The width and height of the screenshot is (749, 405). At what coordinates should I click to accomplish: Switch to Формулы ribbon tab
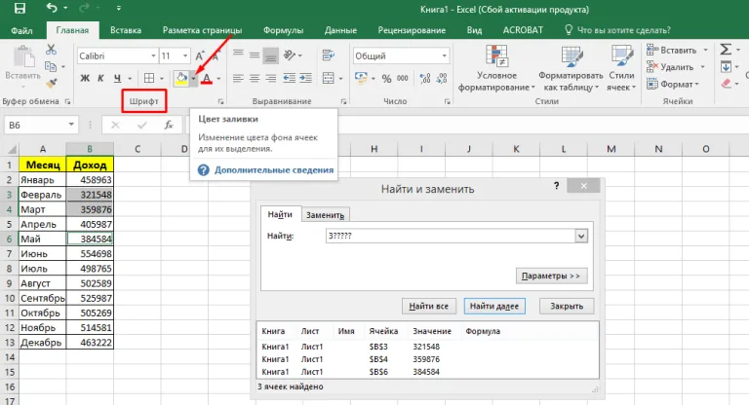tap(283, 30)
